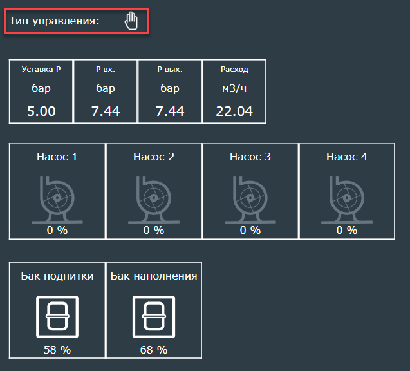The width and height of the screenshot is (410, 371).
Task: Click the Расход value 22.04
Action: click(x=234, y=111)
